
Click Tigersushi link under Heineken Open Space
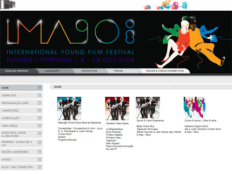(x=111, y=141)
